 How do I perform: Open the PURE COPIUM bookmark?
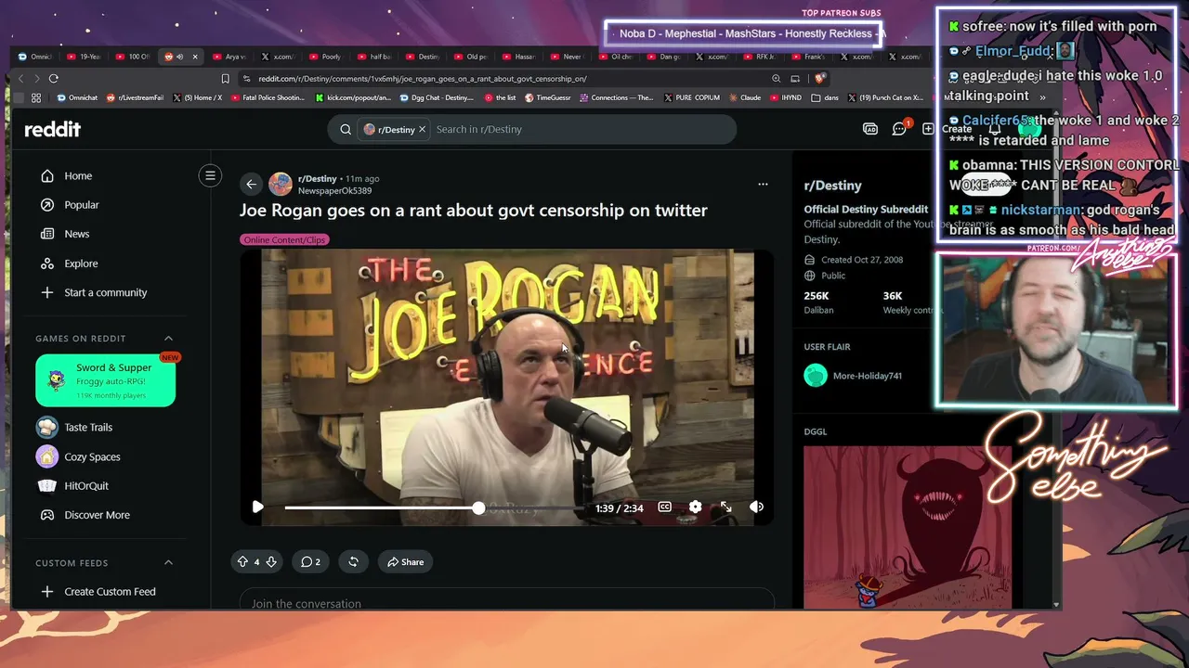692,97
